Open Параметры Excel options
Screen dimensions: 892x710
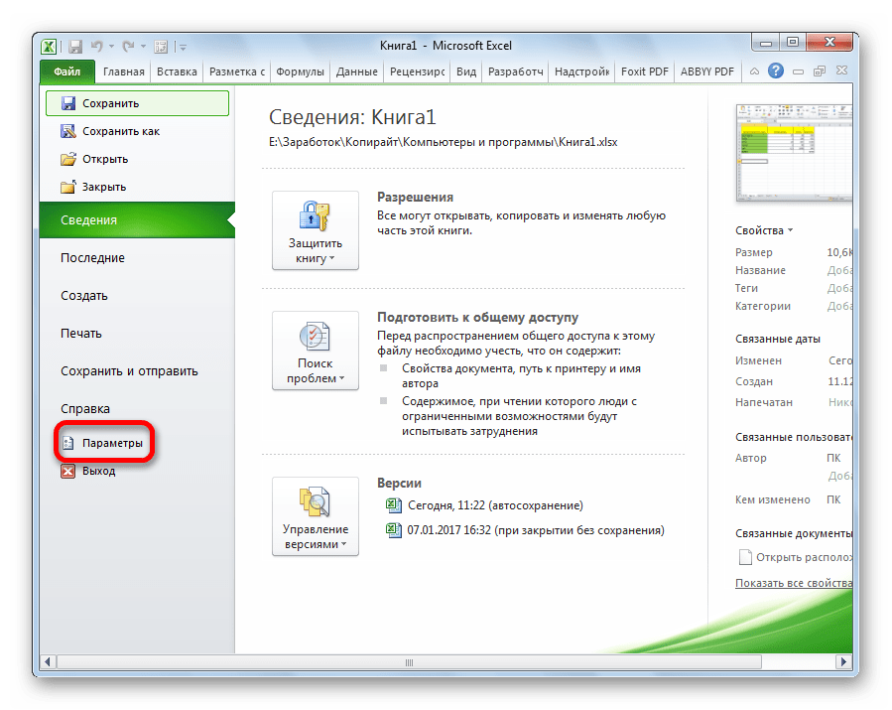(104, 443)
